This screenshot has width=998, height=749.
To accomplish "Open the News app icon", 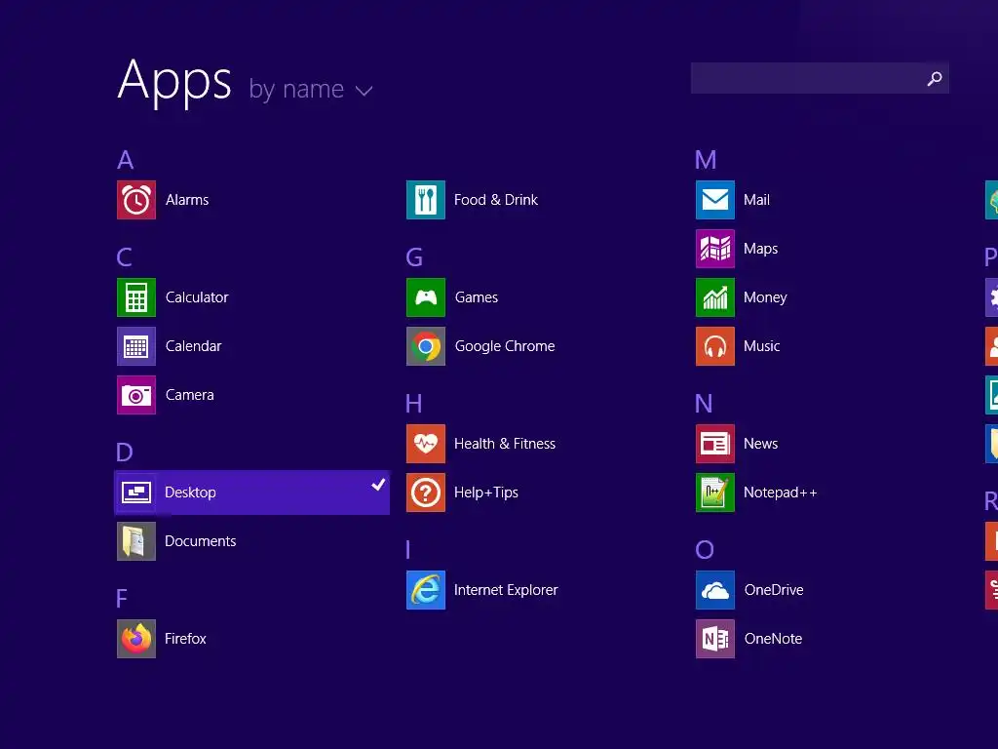I will (715, 444).
